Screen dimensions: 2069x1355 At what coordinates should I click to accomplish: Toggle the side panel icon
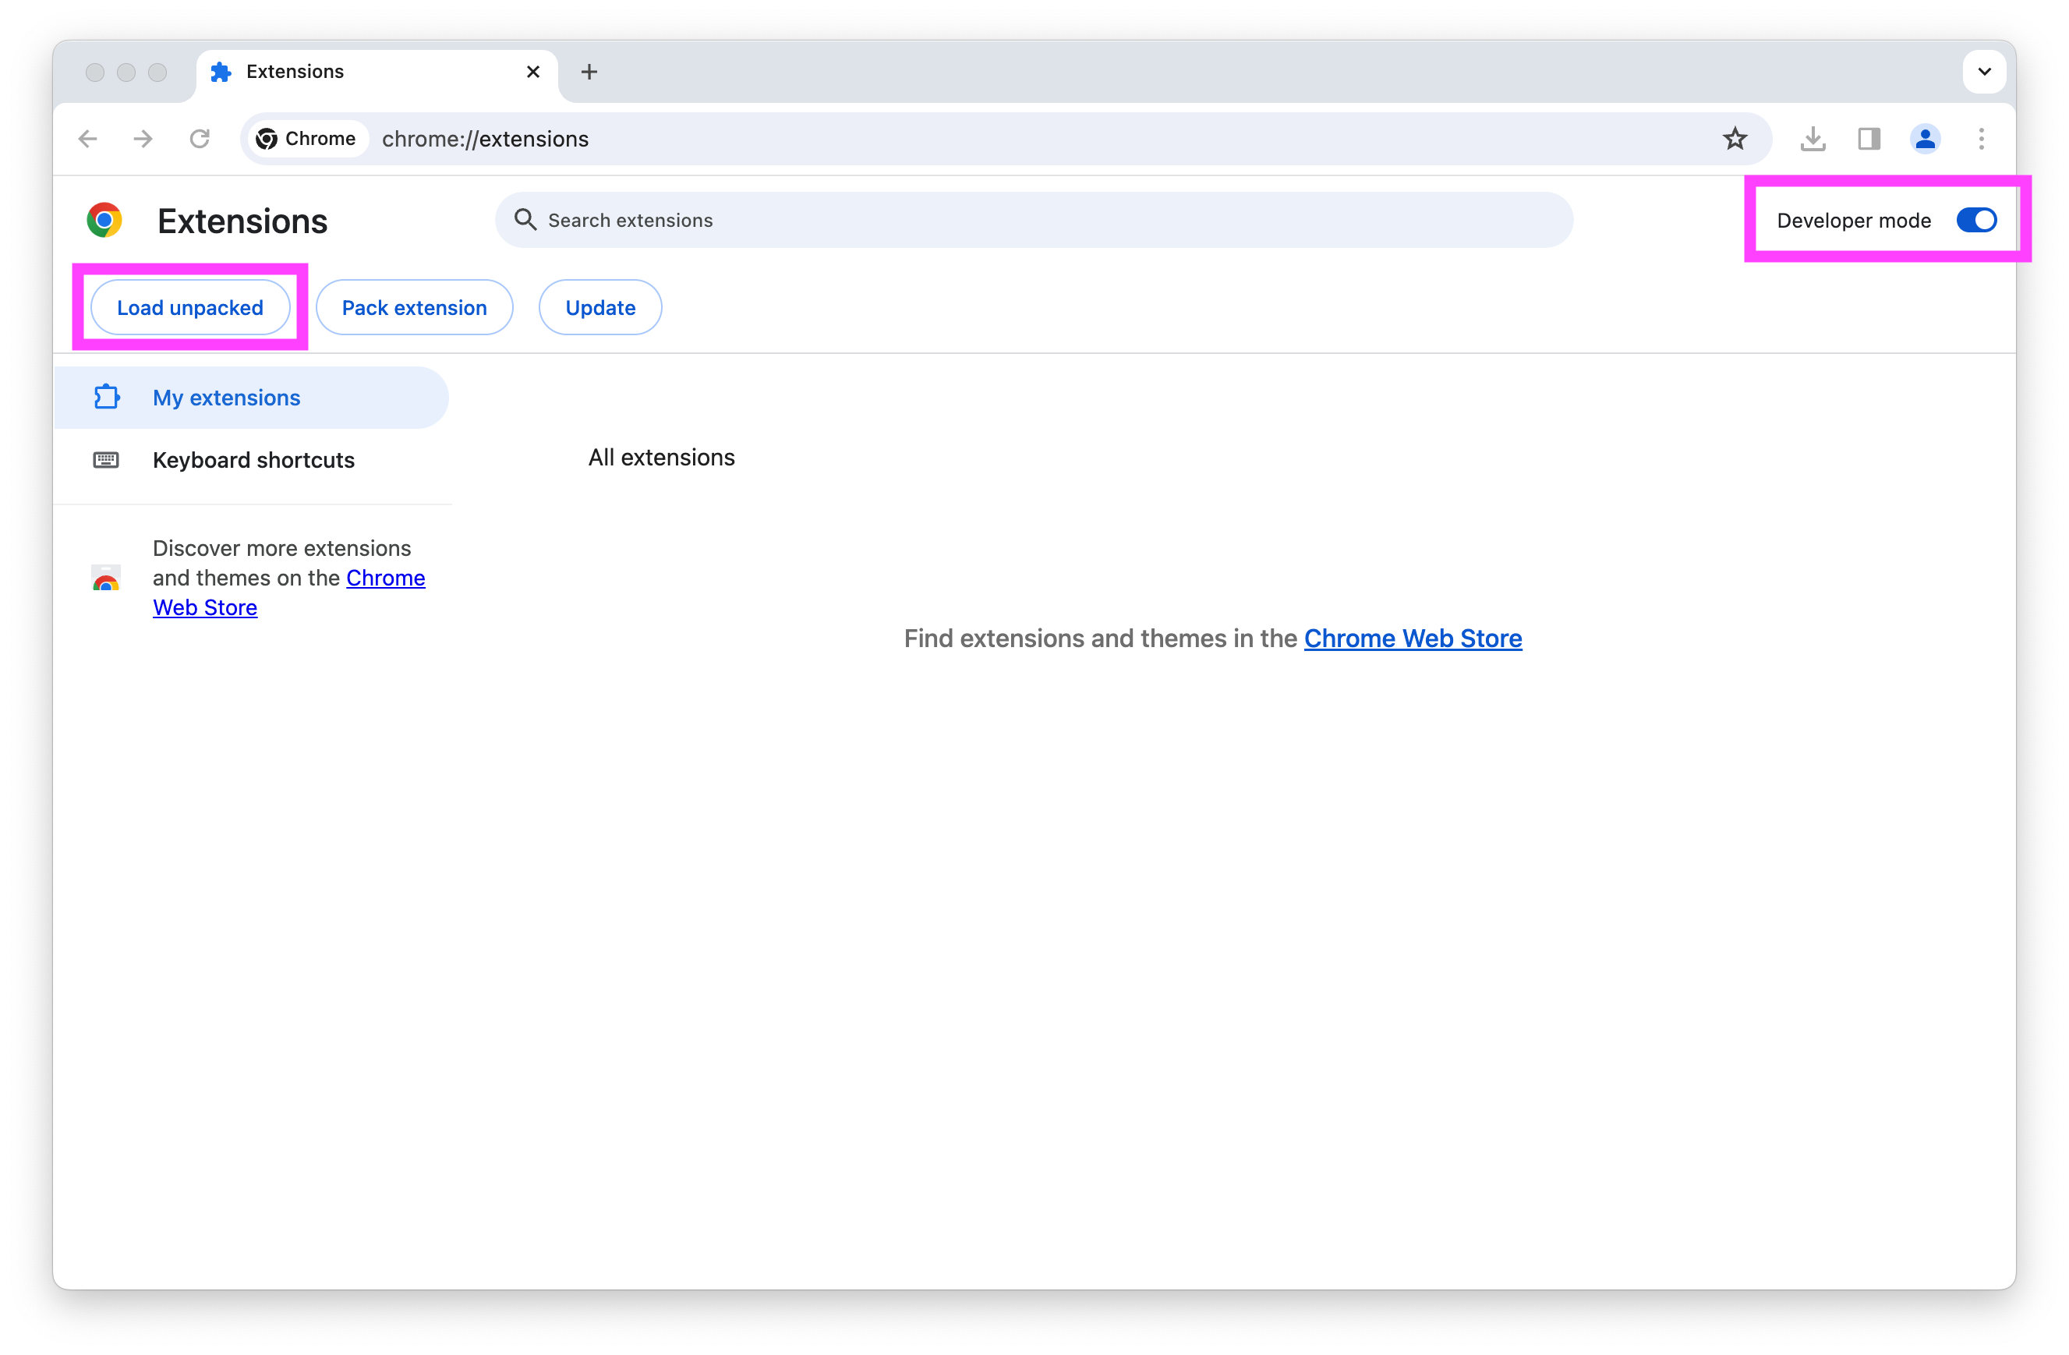[1869, 139]
